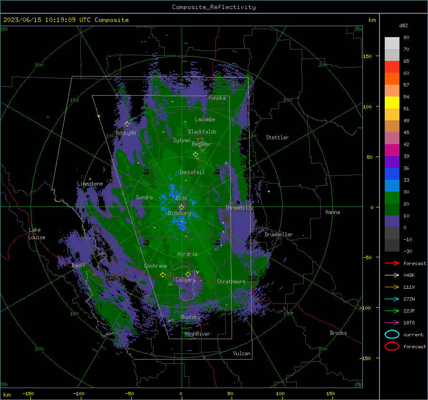
Task: Click the asterisk marker above Limestone label
Action: pos(90,179)
